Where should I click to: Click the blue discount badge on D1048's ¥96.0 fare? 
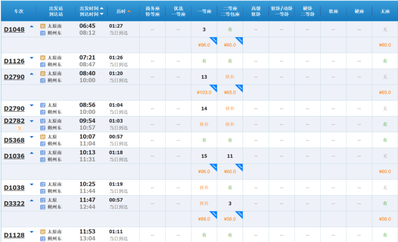pyautogui.click(x=212, y=40)
